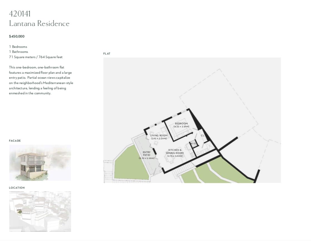Screen dimensions: 311x241
Task: Click the $450,000 price text
Action: (x=17, y=36)
